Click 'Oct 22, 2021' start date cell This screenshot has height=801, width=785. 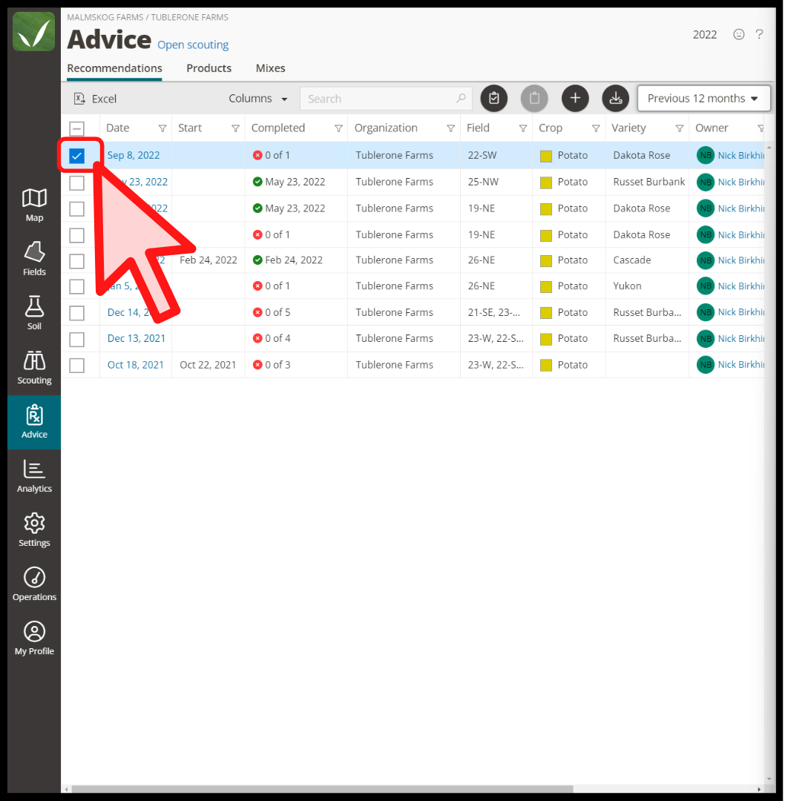click(208, 365)
